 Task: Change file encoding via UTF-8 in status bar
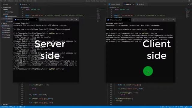click(177, 107)
